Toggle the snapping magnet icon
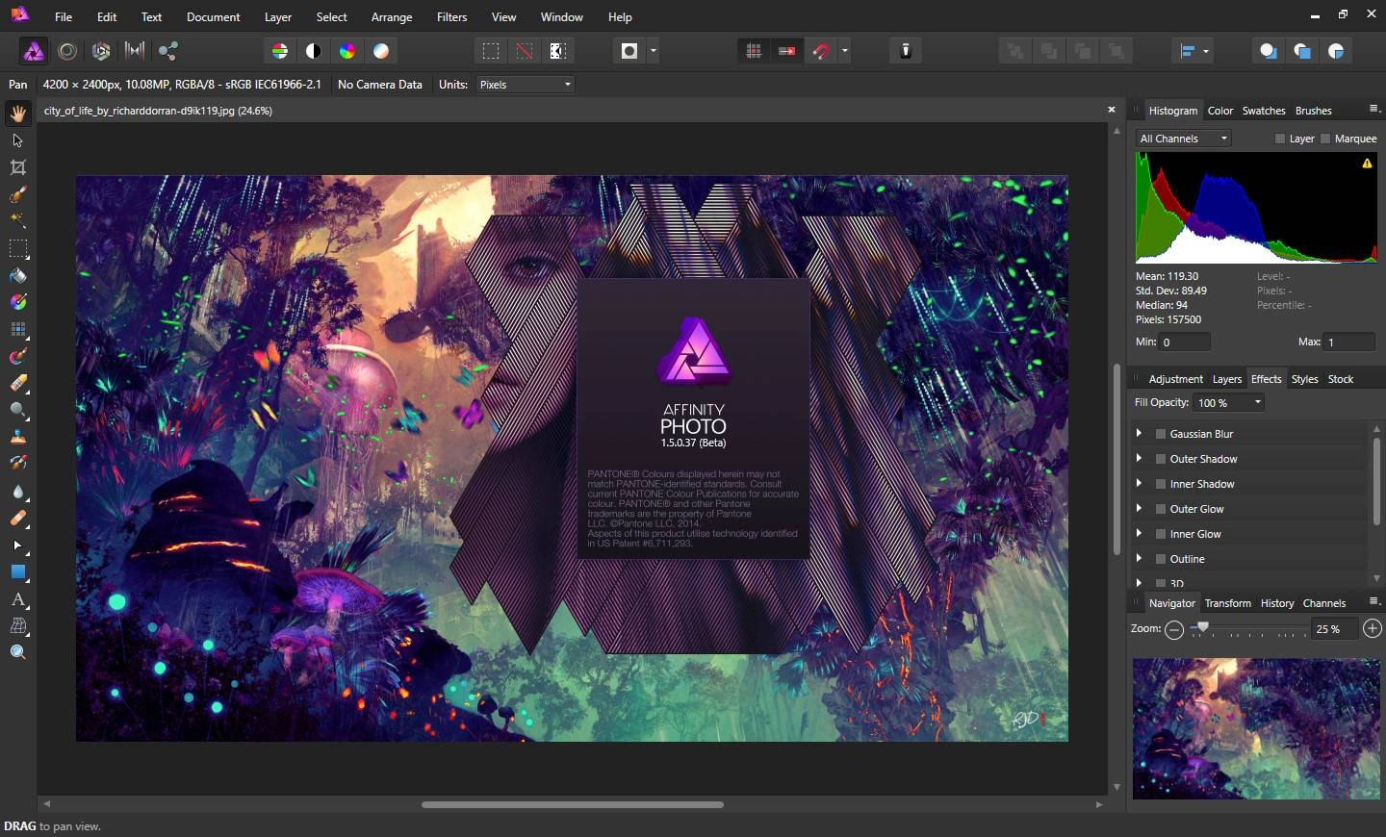Image resolution: width=1386 pixels, height=837 pixels. click(x=821, y=51)
